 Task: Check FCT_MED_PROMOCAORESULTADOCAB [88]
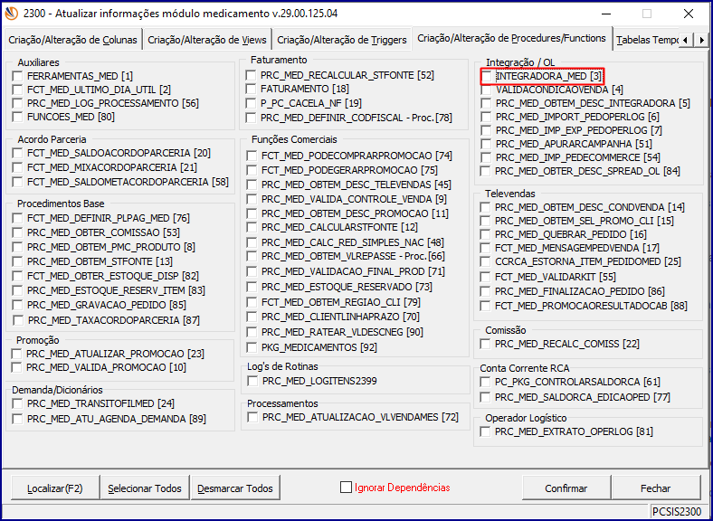[486, 306]
